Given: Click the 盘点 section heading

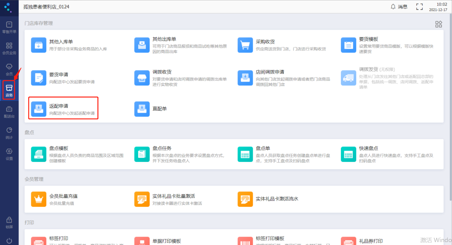Looking at the screenshot, I should click(29, 132).
